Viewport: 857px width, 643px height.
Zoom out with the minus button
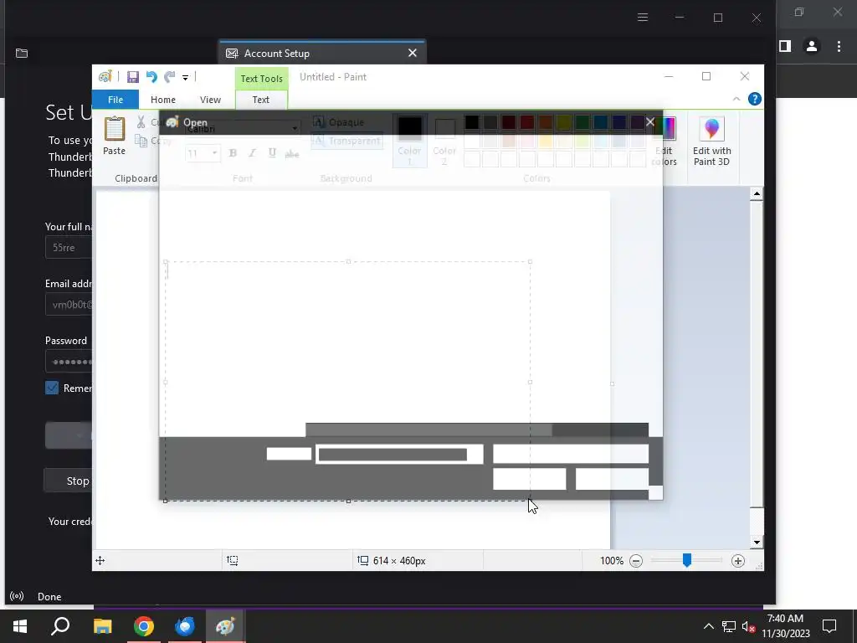636,561
